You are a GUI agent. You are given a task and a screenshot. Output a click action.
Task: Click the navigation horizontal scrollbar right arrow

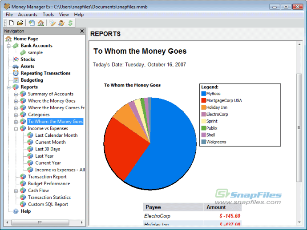click(82, 222)
